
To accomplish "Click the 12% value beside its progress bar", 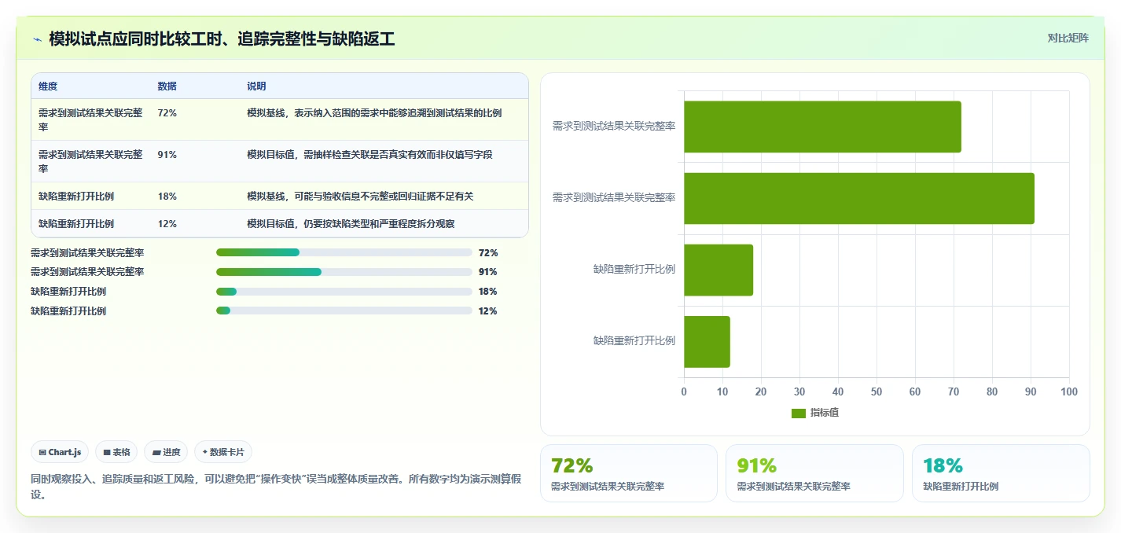I will (x=488, y=311).
